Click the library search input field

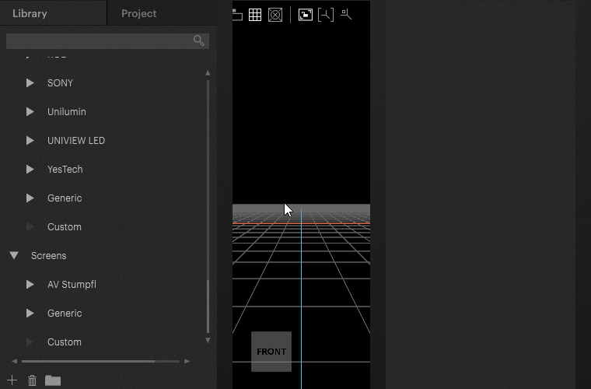click(107, 40)
